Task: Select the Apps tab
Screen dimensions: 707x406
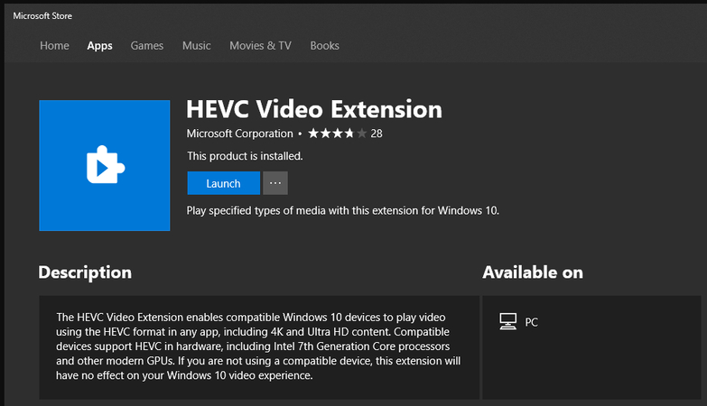Action: point(99,46)
